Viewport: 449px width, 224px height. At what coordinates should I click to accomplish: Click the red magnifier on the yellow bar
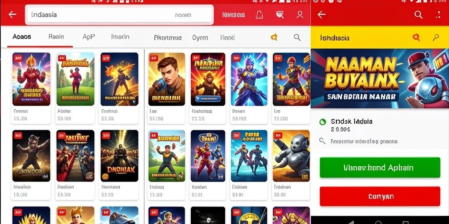pyautogui.click(x=416, y=37)
